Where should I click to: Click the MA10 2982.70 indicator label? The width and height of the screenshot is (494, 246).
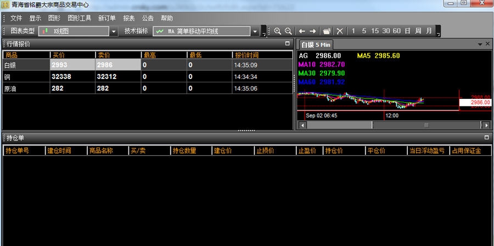(321, 65)
